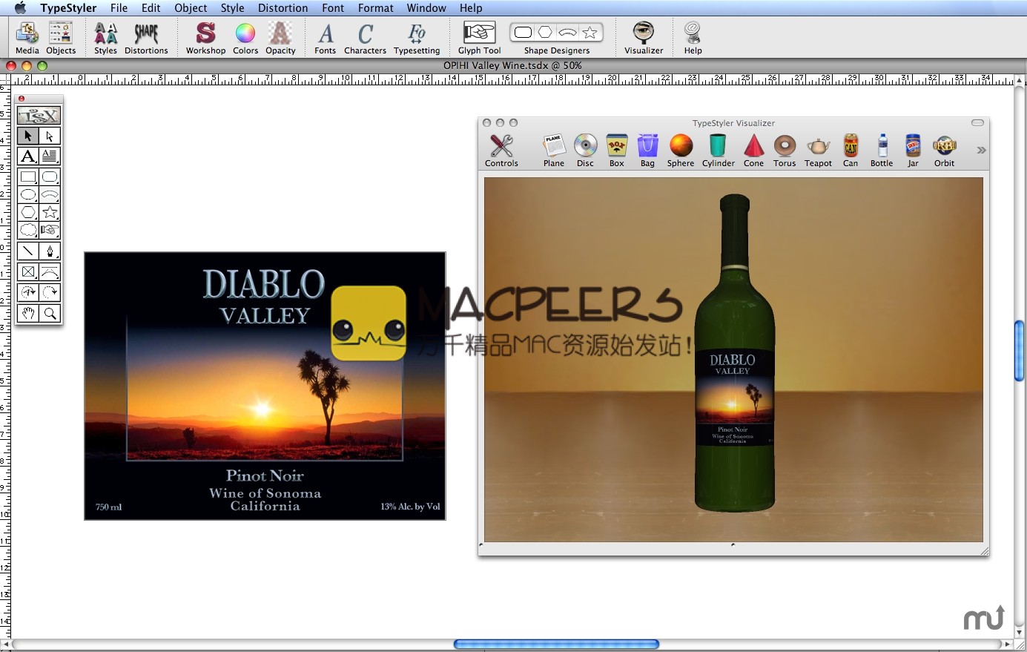The image size is (1027, 652).
Task: Choose the Cylinder model in Visualizer
Action: click(719, 151)
